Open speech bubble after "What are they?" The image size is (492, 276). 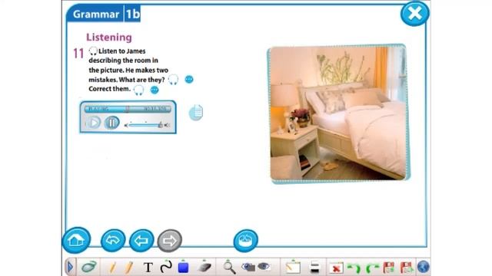click(189, 80)
